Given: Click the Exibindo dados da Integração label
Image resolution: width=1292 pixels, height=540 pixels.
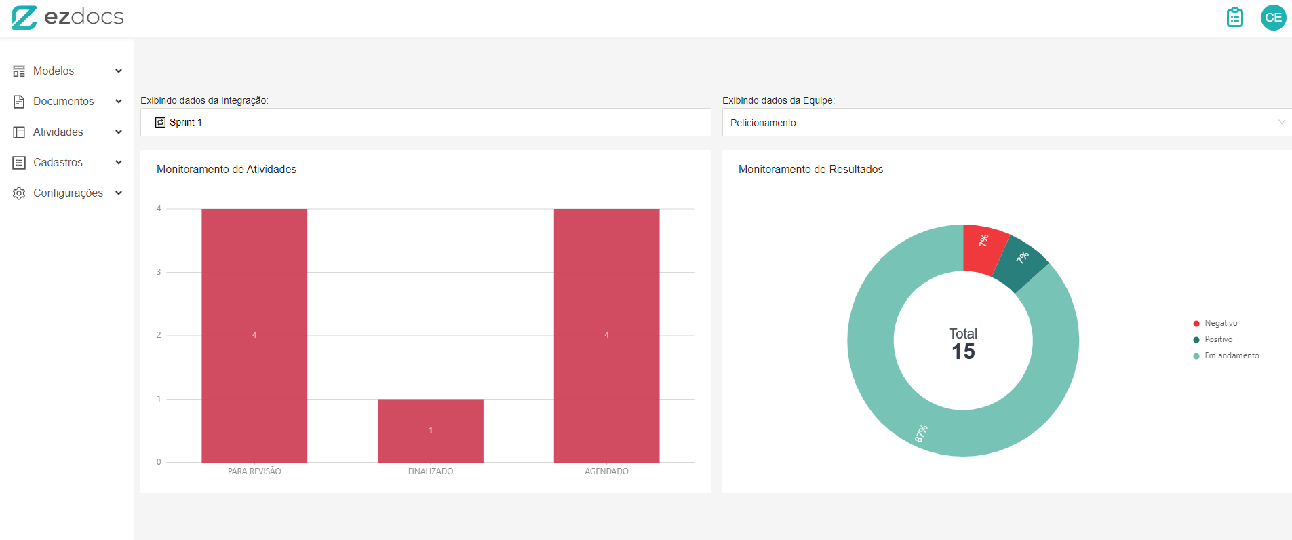Looking at the screenshot, I should pos(204,100).
